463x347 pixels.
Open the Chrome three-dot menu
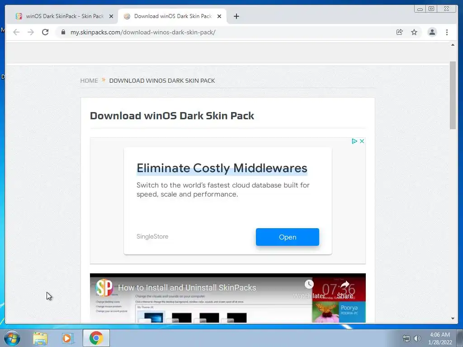point(447,32)
